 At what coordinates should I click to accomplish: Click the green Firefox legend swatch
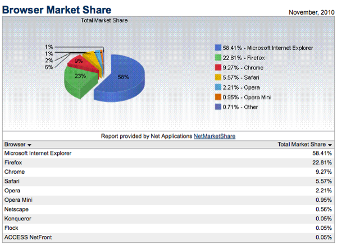tap(218, 58)
